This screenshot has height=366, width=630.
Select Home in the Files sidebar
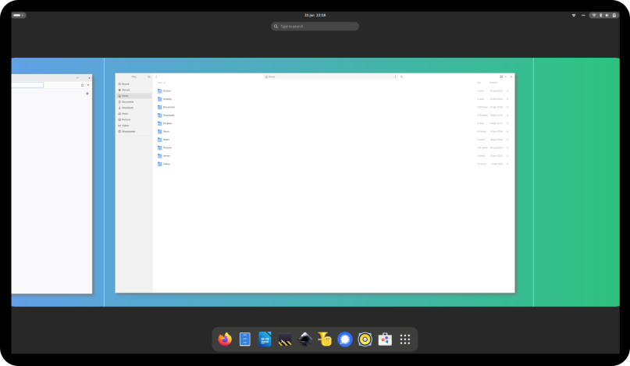pyautogui.click(x=133, y=96)
